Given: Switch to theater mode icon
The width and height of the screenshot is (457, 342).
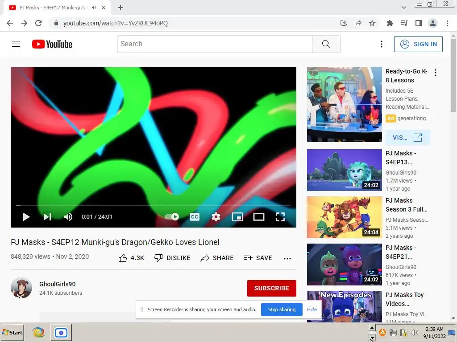Looking at the screenshot, I should click(259, 217).
